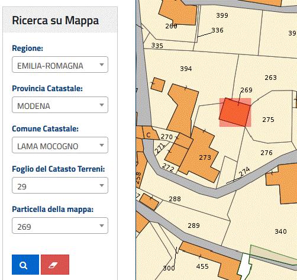This screenshot has height=280, width=297.
Task: Expand the Particella della mappa dropdown
Action: pyautogui.click(x=60, y=226)
